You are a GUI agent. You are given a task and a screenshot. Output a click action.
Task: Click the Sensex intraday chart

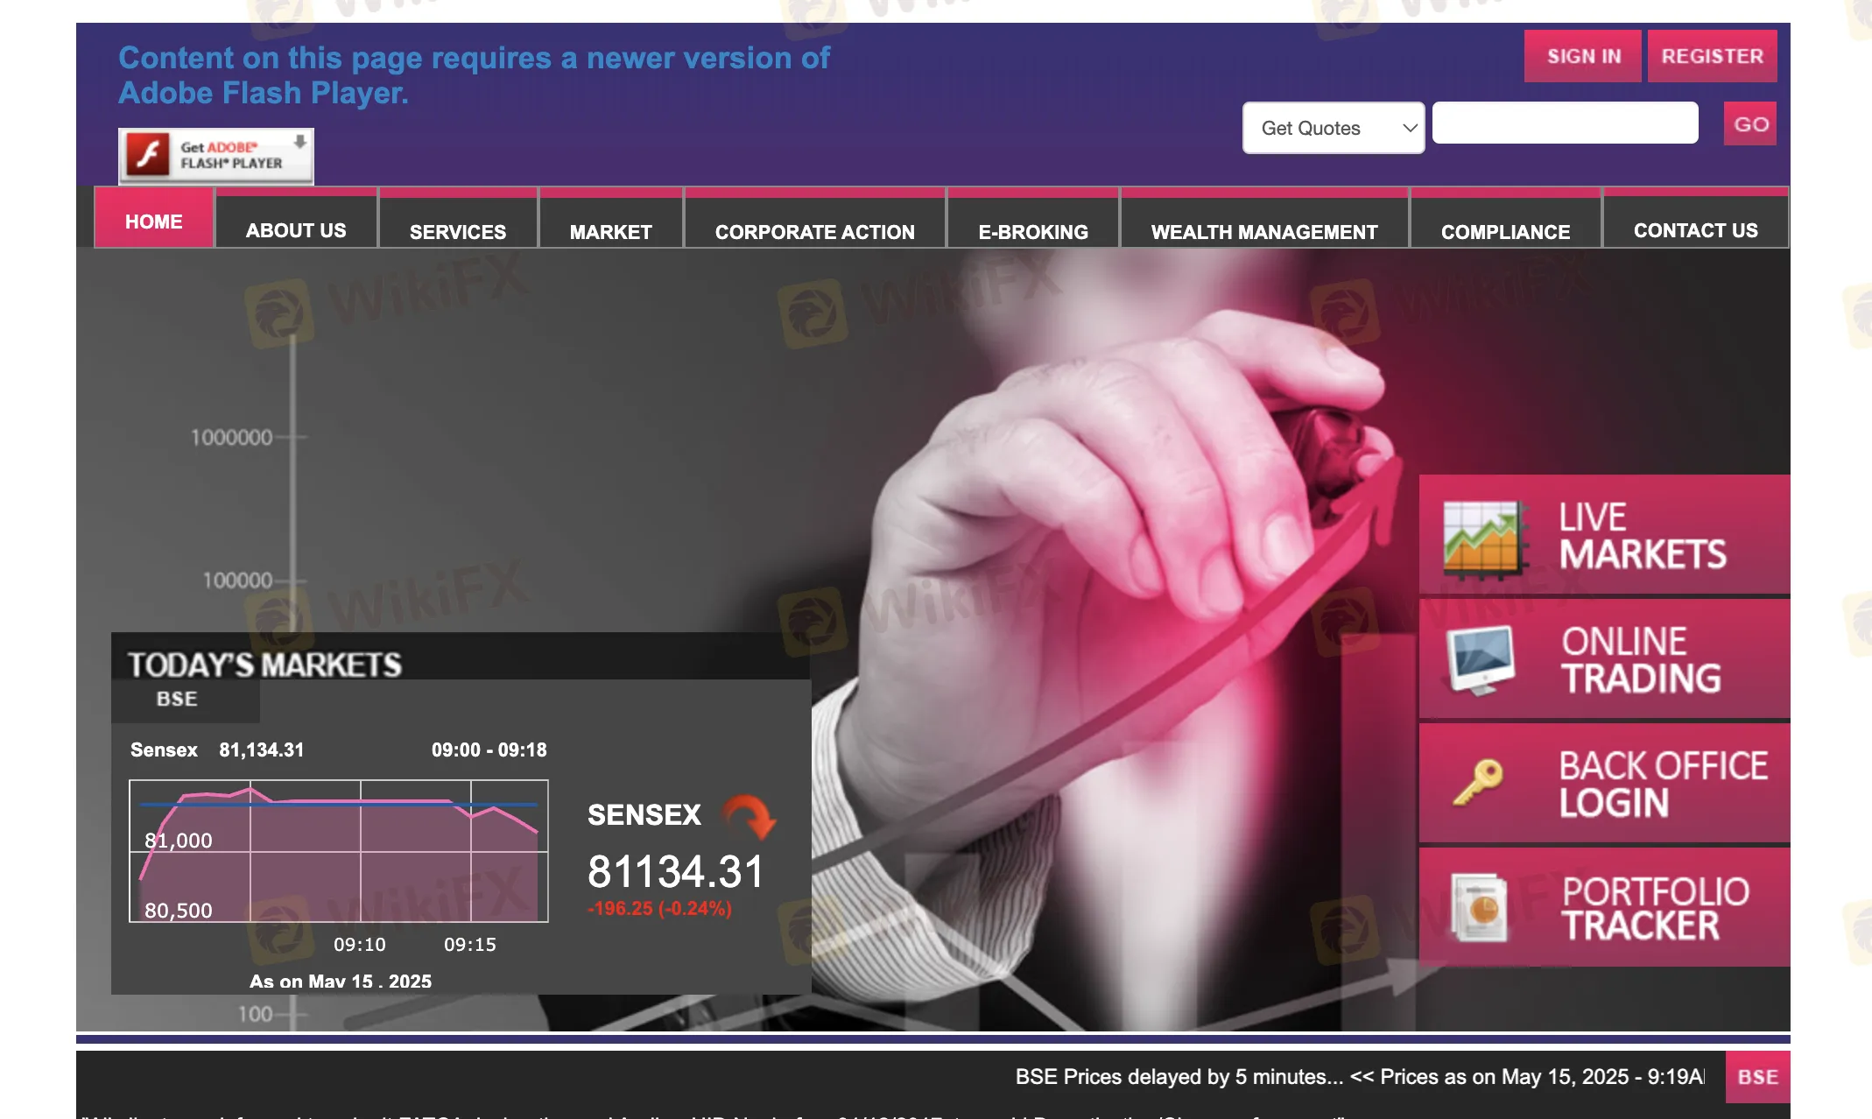[339, 850]
